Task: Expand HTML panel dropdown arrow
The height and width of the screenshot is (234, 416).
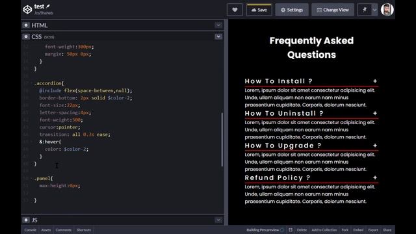Action: pos(218,25)
